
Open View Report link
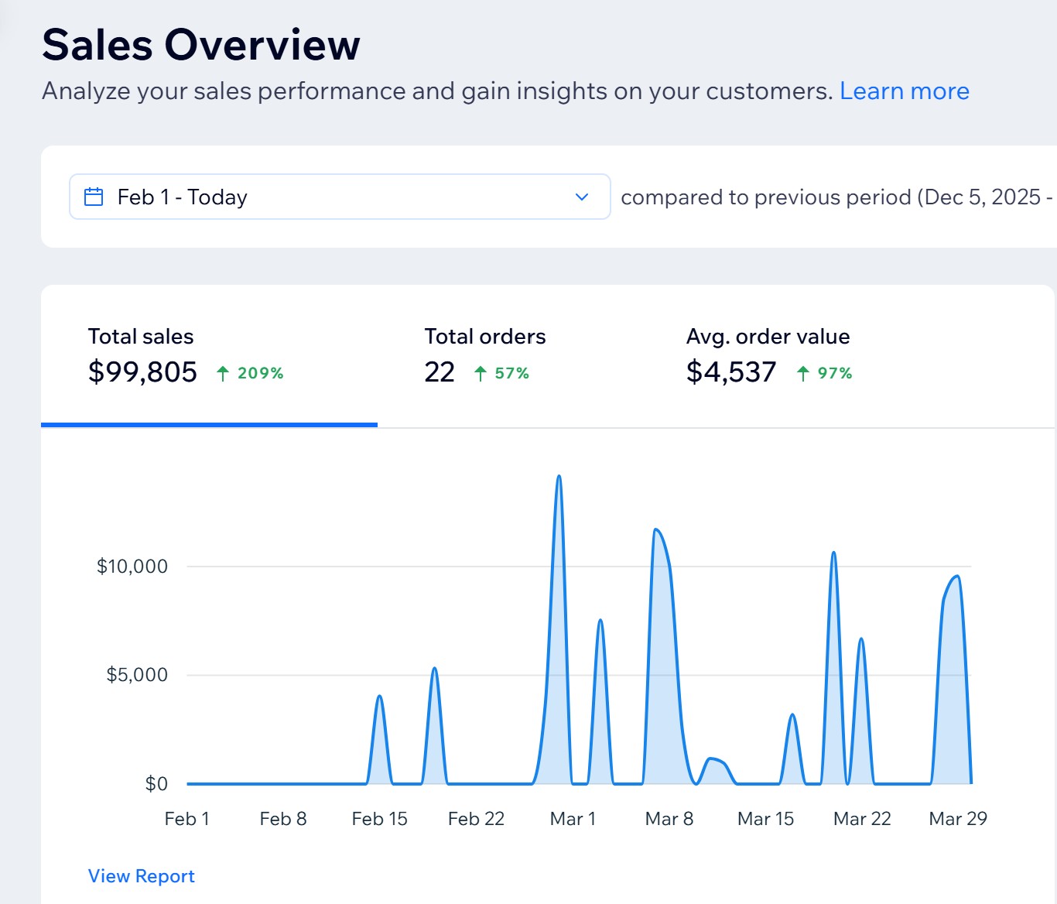tap(142, 876)
